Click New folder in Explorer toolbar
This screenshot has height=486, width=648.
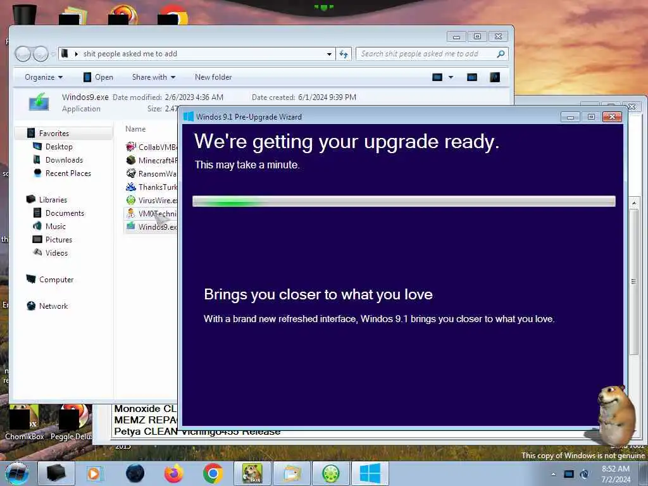click(213, 77)
